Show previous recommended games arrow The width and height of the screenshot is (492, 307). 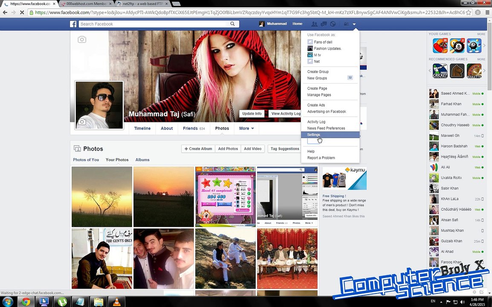[430, 71]
